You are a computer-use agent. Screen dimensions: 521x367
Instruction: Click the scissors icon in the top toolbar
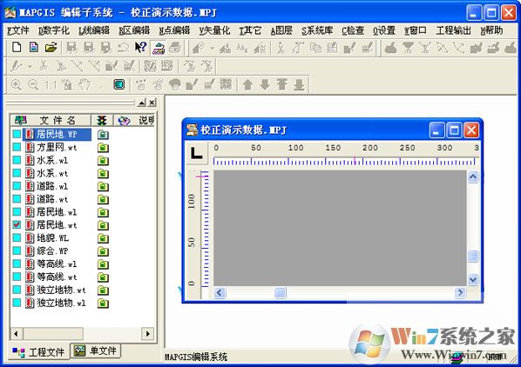[281, 48]
